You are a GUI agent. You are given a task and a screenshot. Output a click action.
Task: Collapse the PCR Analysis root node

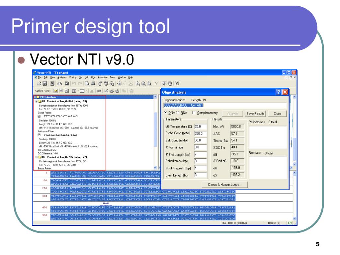pyautogui.click(x=35, y=97)
